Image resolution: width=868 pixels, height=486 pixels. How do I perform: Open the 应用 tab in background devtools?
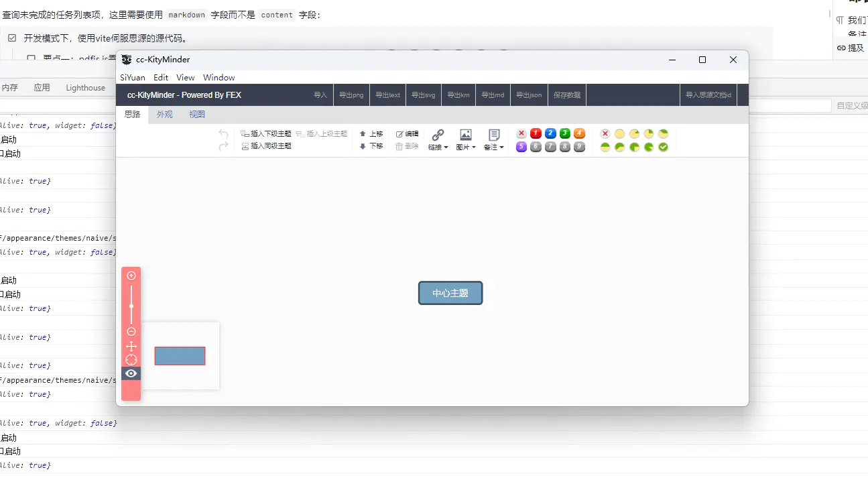point(42,88)
